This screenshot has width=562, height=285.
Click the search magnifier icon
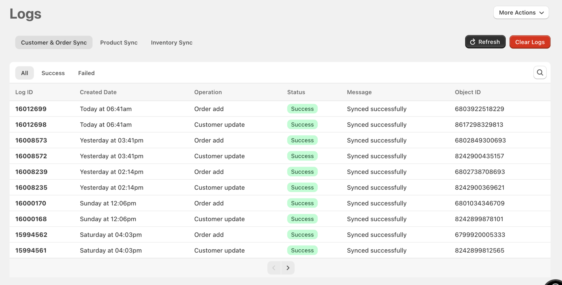(540, 73)
